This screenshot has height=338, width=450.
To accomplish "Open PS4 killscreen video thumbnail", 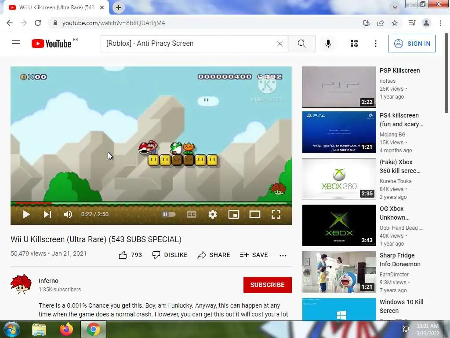I will point(339,132).
